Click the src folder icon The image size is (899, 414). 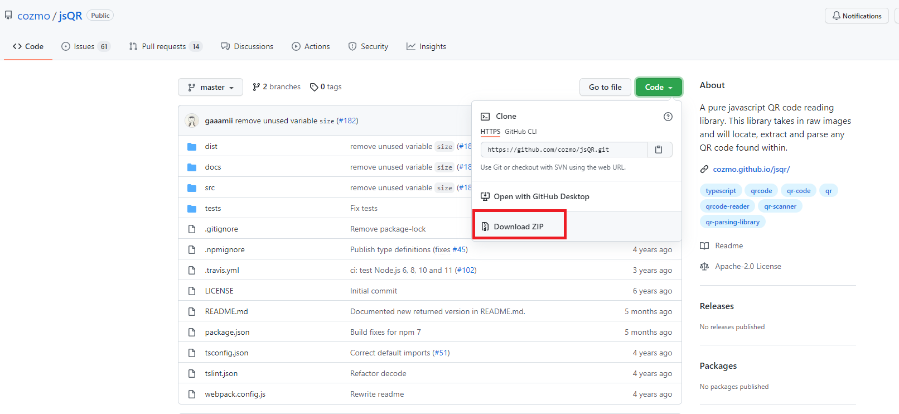pyautogui.click(x=192, y=188)
